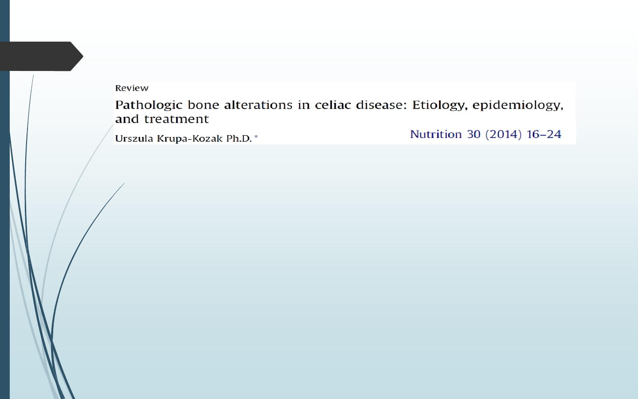Click the page range "16–24"

pyautogui.click(x=544, y=134)
